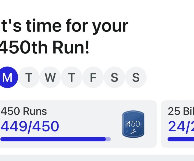Open the partially visible "25 Bi" card title
The image size is (194, 161).
point(181,111)
